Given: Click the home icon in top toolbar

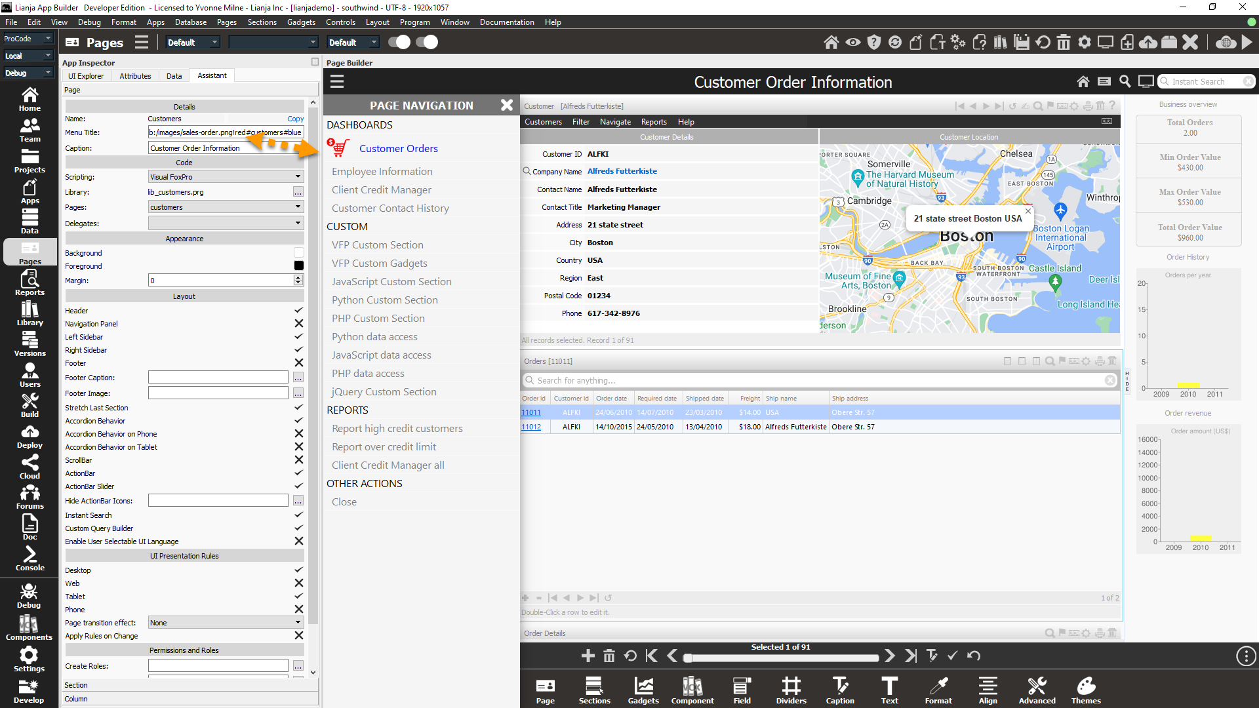Looking at the screenshot, I should coord(831,43).
